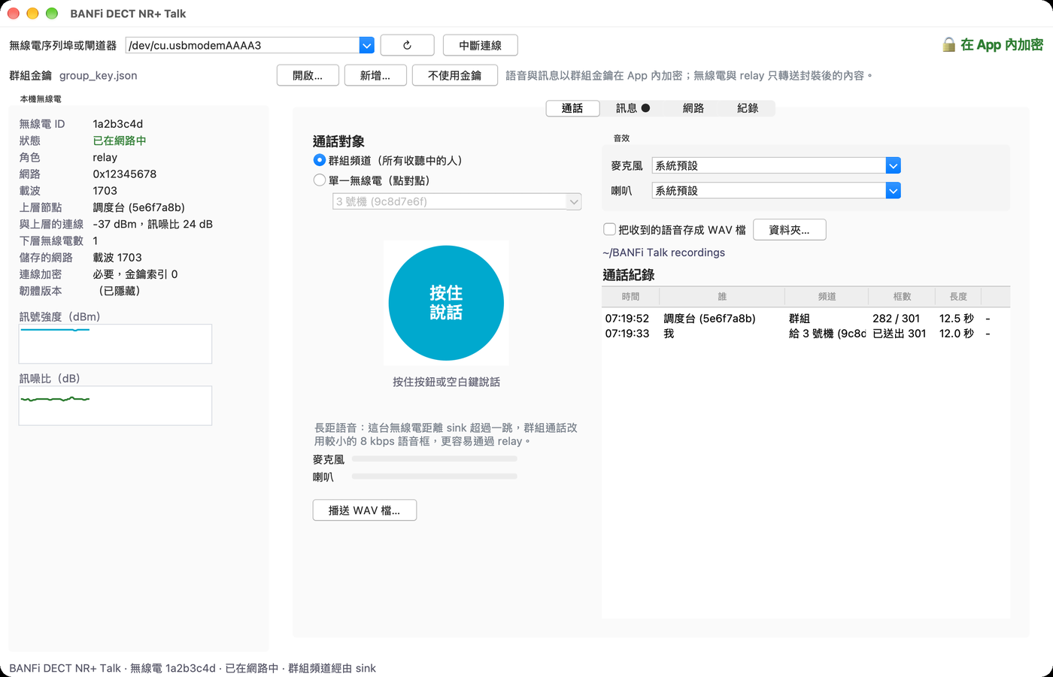Image resolution: width=1053 pixels, height=677 pixels.
Task: Click the round 按住說話 talk button
Action: pos(446,303)
